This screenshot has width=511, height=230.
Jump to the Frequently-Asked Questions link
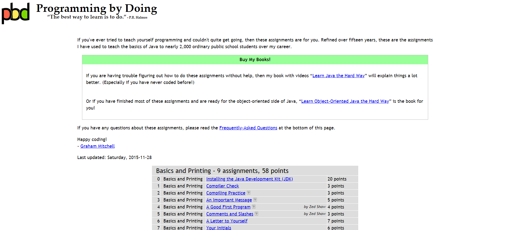(x=248, y=128)
